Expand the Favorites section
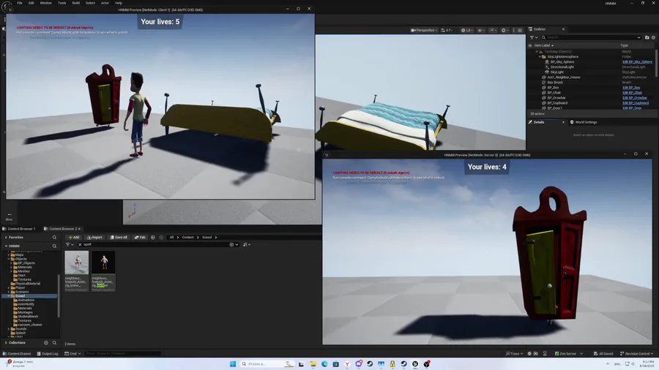 6,238
